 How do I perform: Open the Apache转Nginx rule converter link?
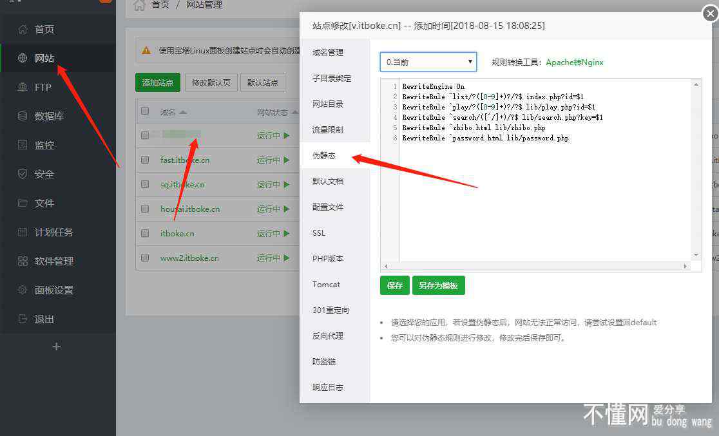tap(574, 62)
